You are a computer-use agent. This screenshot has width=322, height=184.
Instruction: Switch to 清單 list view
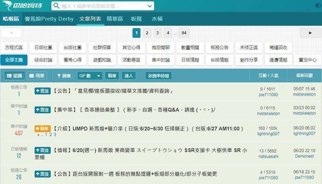coord(37,76)
